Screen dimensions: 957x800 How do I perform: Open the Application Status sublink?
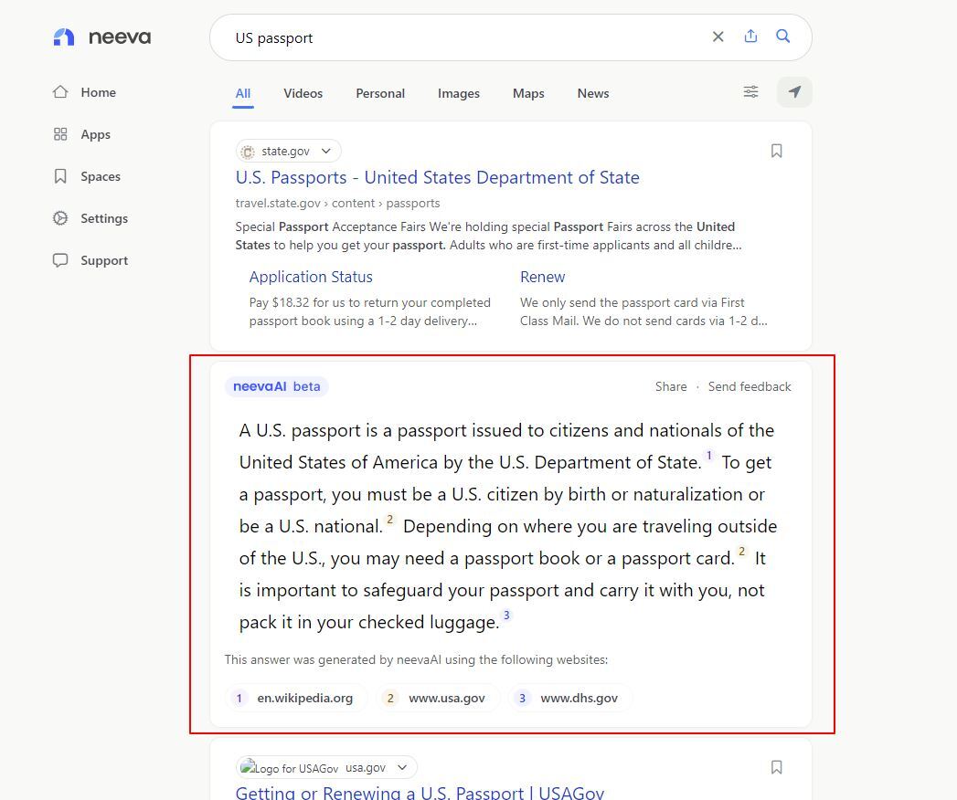click(311, 277)
